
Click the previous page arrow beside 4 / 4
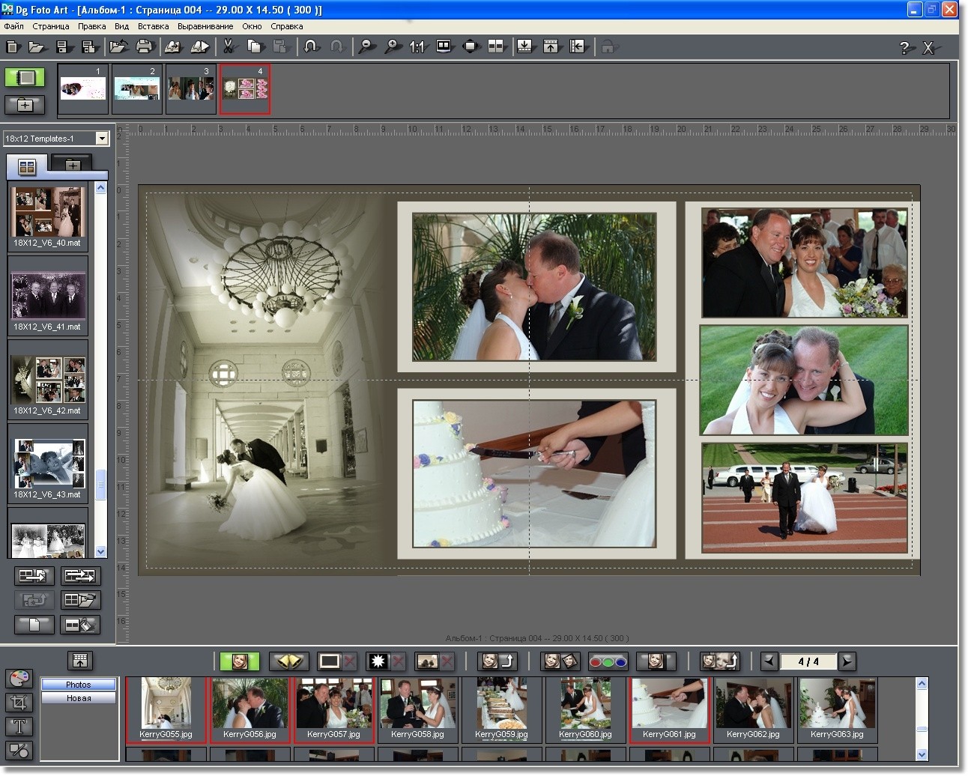(769, 661)
